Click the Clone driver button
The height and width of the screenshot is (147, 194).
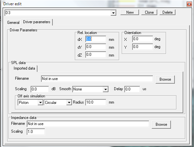[x=149, y=12]
